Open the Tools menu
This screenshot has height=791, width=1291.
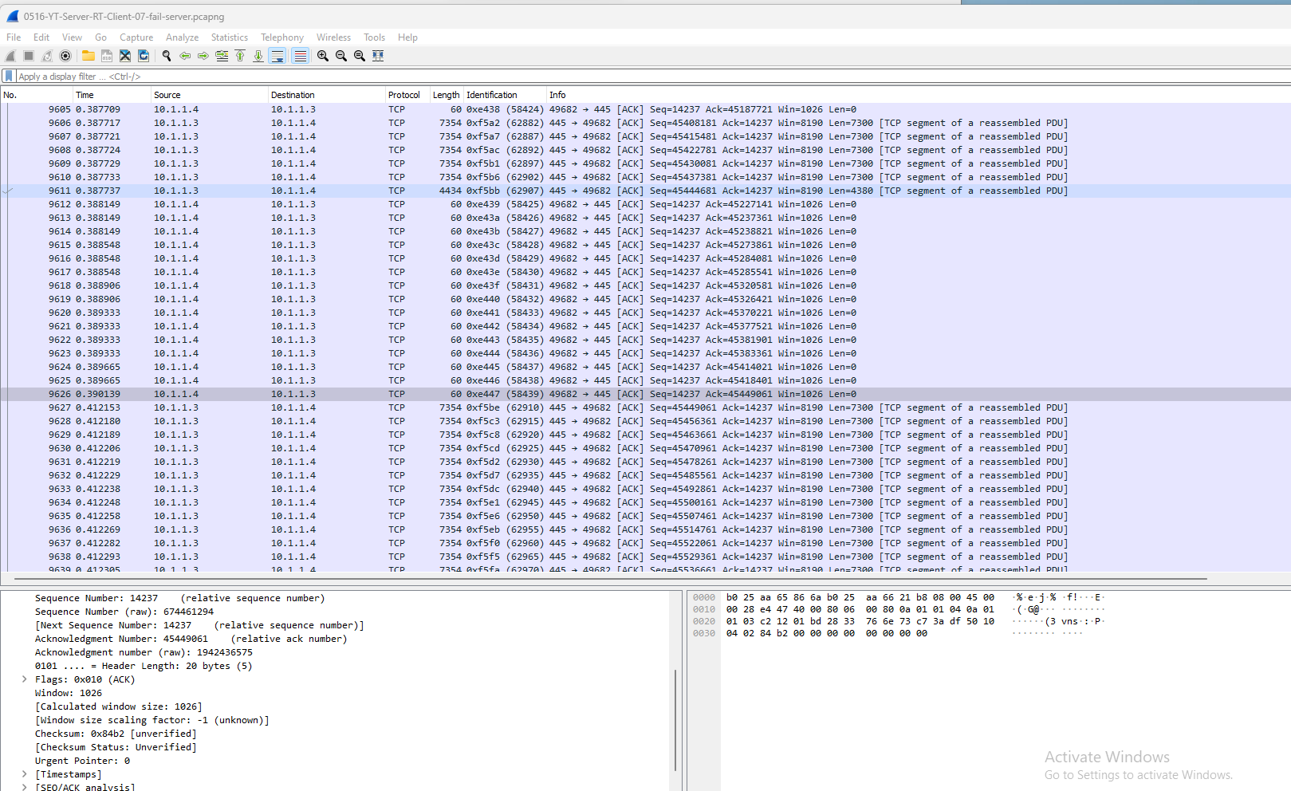click(374, 37)
